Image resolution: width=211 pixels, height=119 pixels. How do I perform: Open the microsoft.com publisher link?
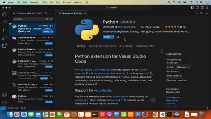pyautogui.click(x=127, y=27)
